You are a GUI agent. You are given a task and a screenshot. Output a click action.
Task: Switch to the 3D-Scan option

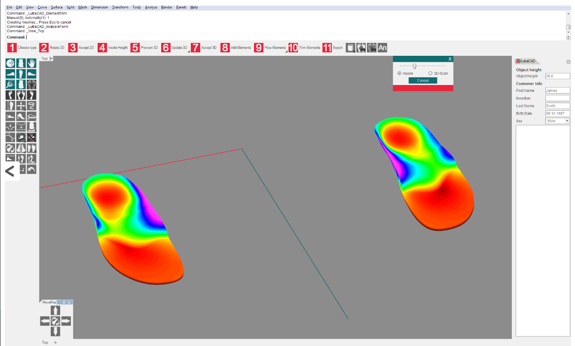point(430,73)
